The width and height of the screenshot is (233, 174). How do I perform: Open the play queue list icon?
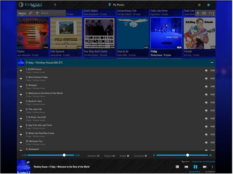[177, 167]
